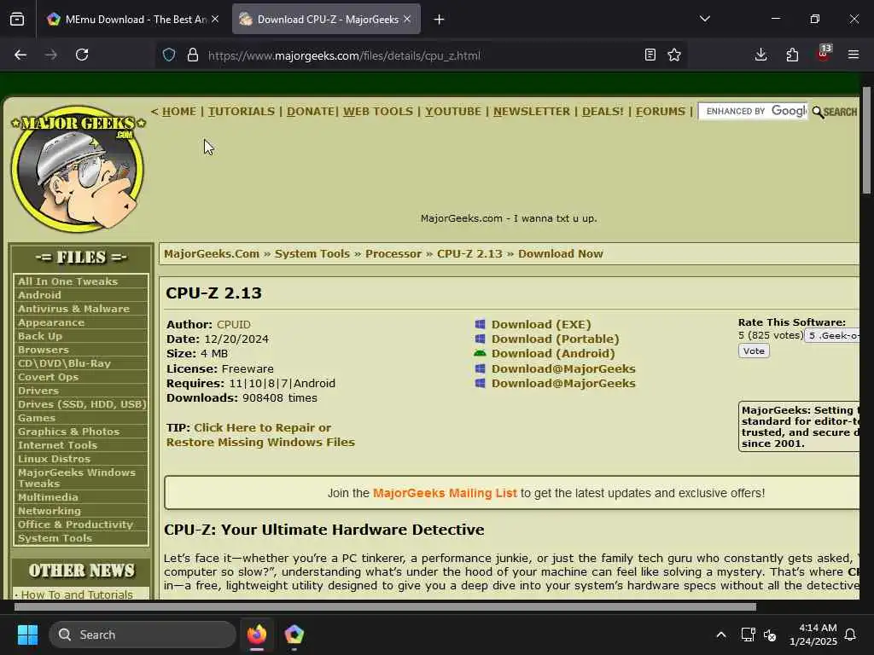The image size is (874, 655).
Task: Open Drives (SSD, HDD, USB) category
Action: click(81, 404)
